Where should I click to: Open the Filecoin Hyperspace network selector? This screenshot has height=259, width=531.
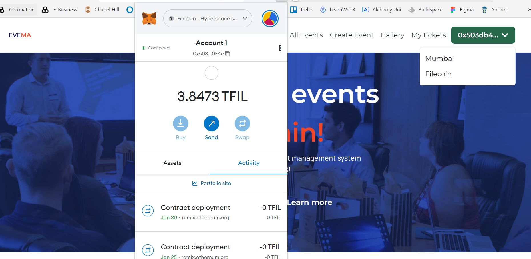tap(208, 19)
